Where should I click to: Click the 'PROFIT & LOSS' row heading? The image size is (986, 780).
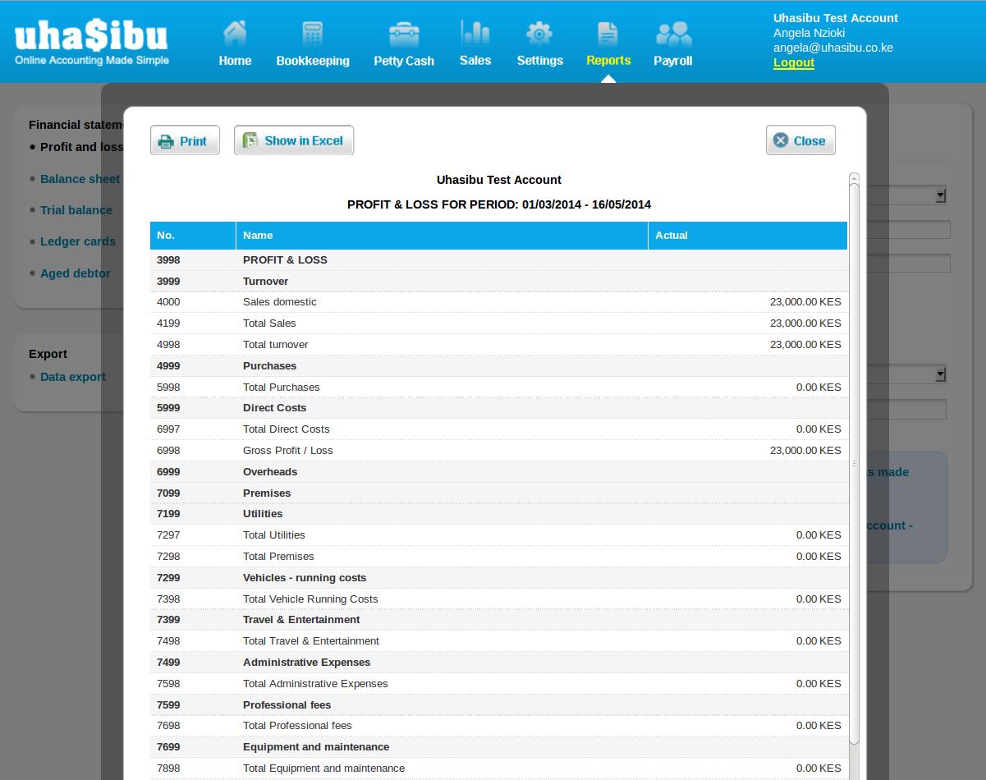285,260
